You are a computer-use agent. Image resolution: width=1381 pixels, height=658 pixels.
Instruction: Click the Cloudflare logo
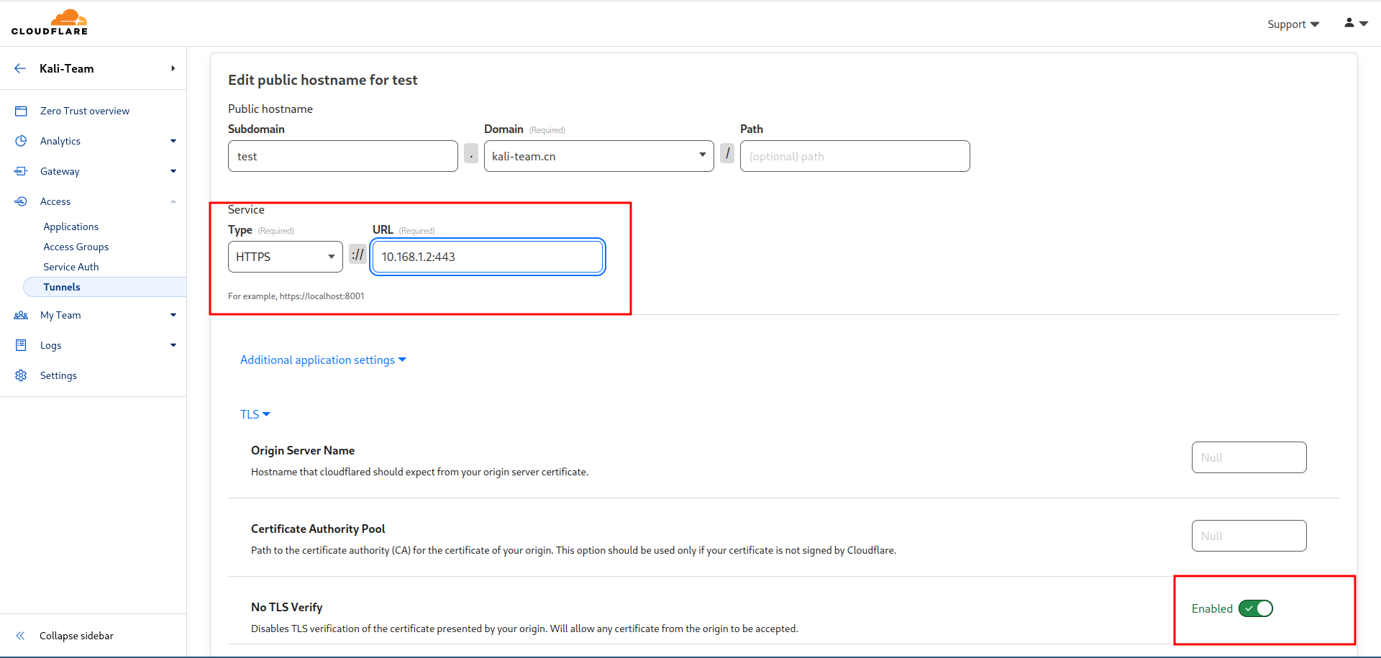click(x=50, y=22)
